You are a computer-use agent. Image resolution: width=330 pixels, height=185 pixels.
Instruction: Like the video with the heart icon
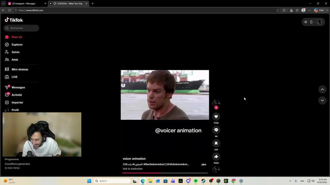click(x=216, y=117)
